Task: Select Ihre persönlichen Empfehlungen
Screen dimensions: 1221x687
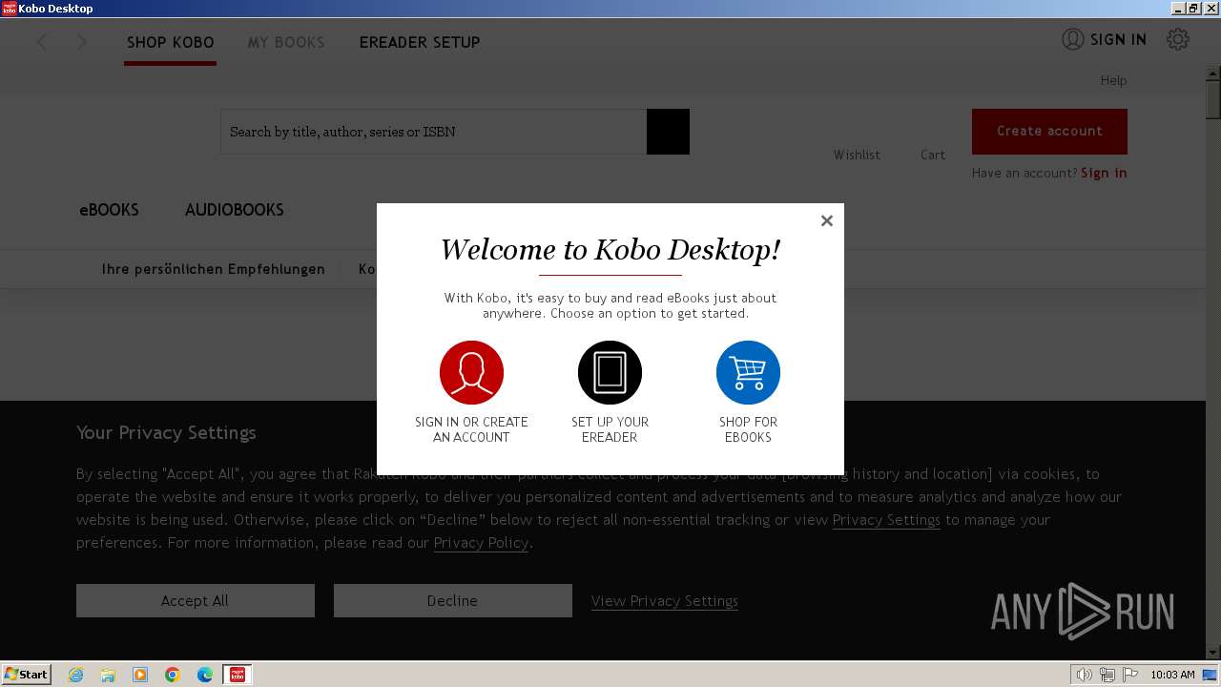Action: point(214,269)
